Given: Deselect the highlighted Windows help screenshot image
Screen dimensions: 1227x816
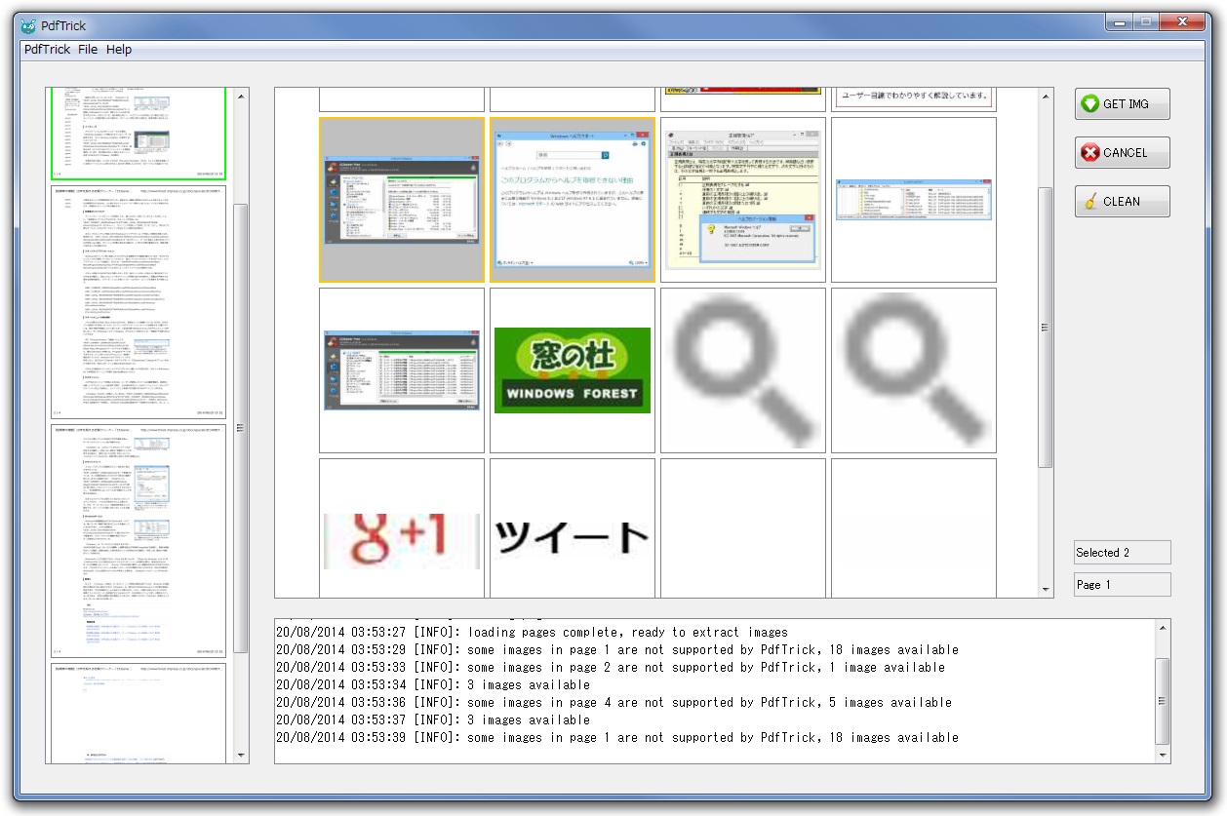Looking at the screenshot, I should click(572, 199).
